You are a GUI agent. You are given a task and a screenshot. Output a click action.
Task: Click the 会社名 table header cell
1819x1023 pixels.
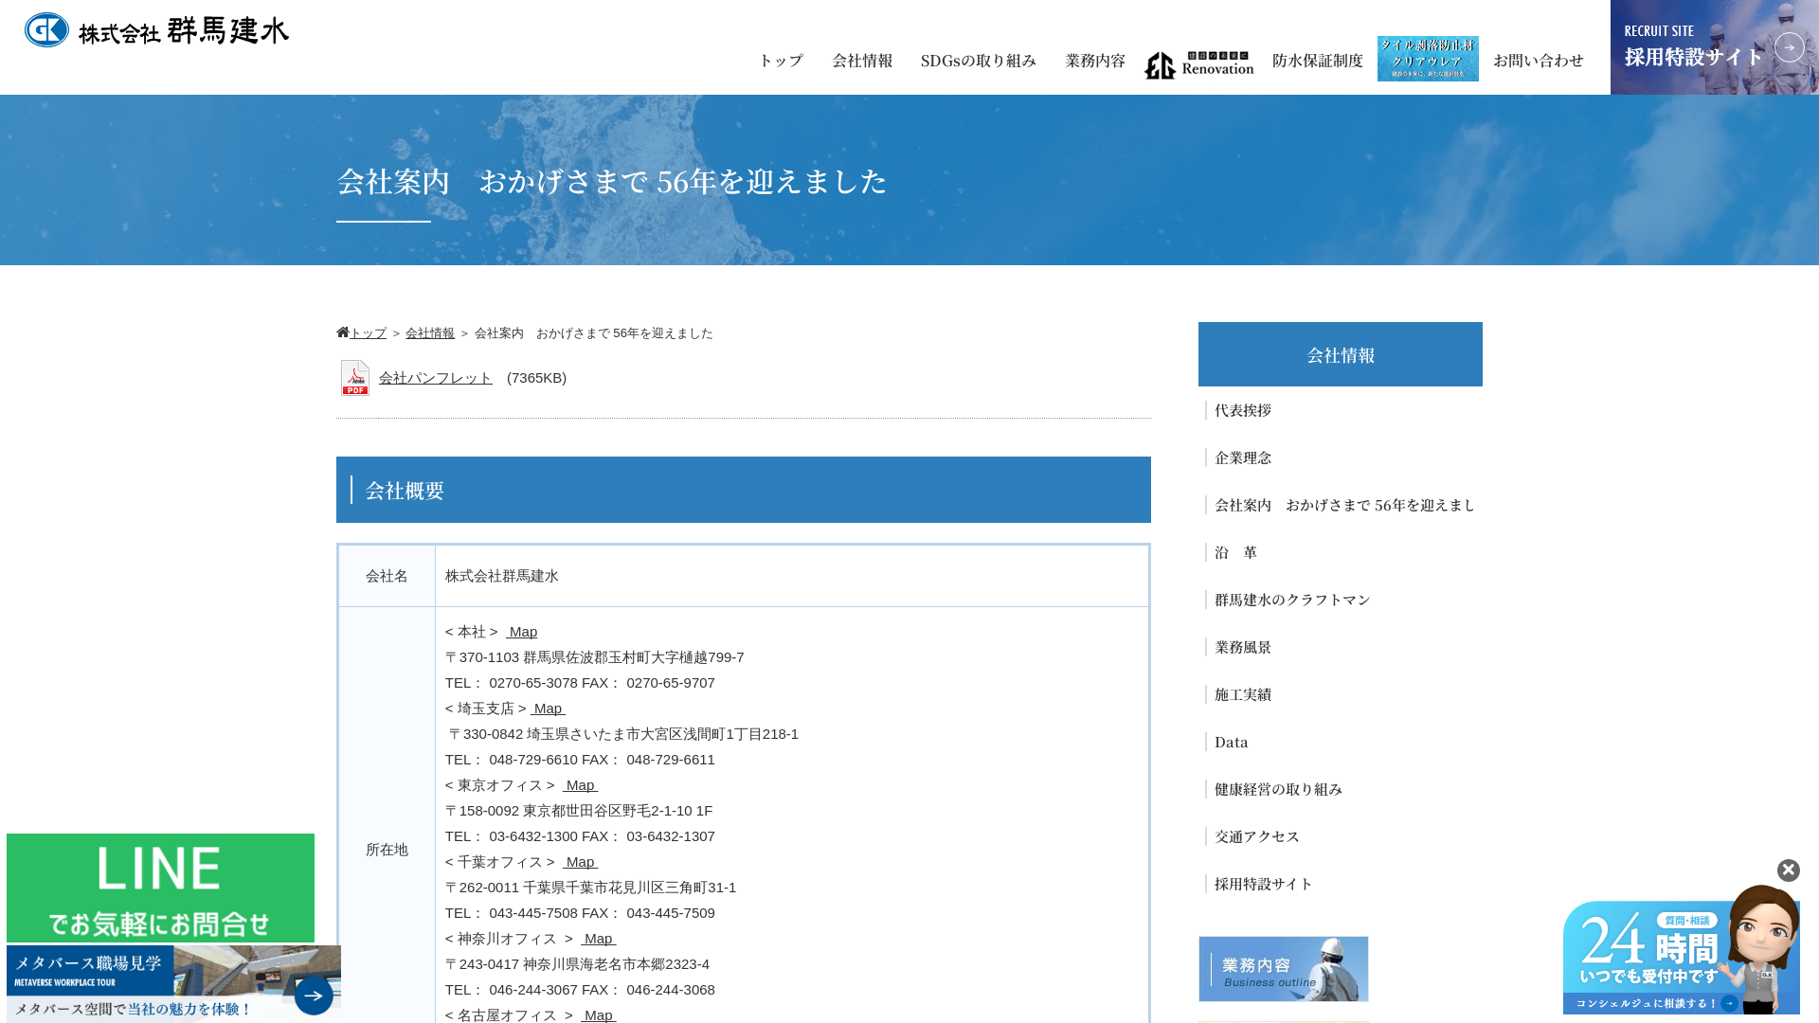click(387, 576)
